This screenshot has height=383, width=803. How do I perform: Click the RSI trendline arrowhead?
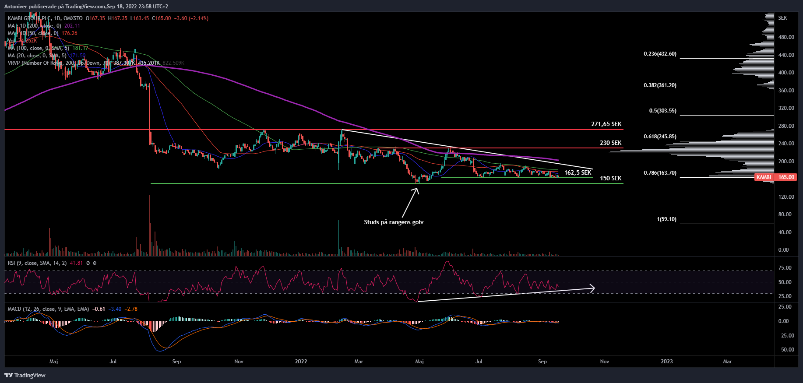coord(592,288)
